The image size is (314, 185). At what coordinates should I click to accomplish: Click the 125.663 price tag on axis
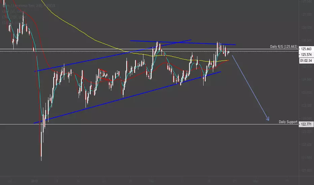click(x=306, y=49)
